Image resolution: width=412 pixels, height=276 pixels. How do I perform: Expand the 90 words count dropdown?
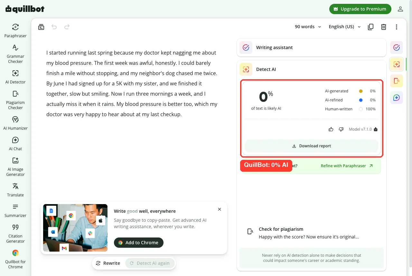(x=308, y=27)
